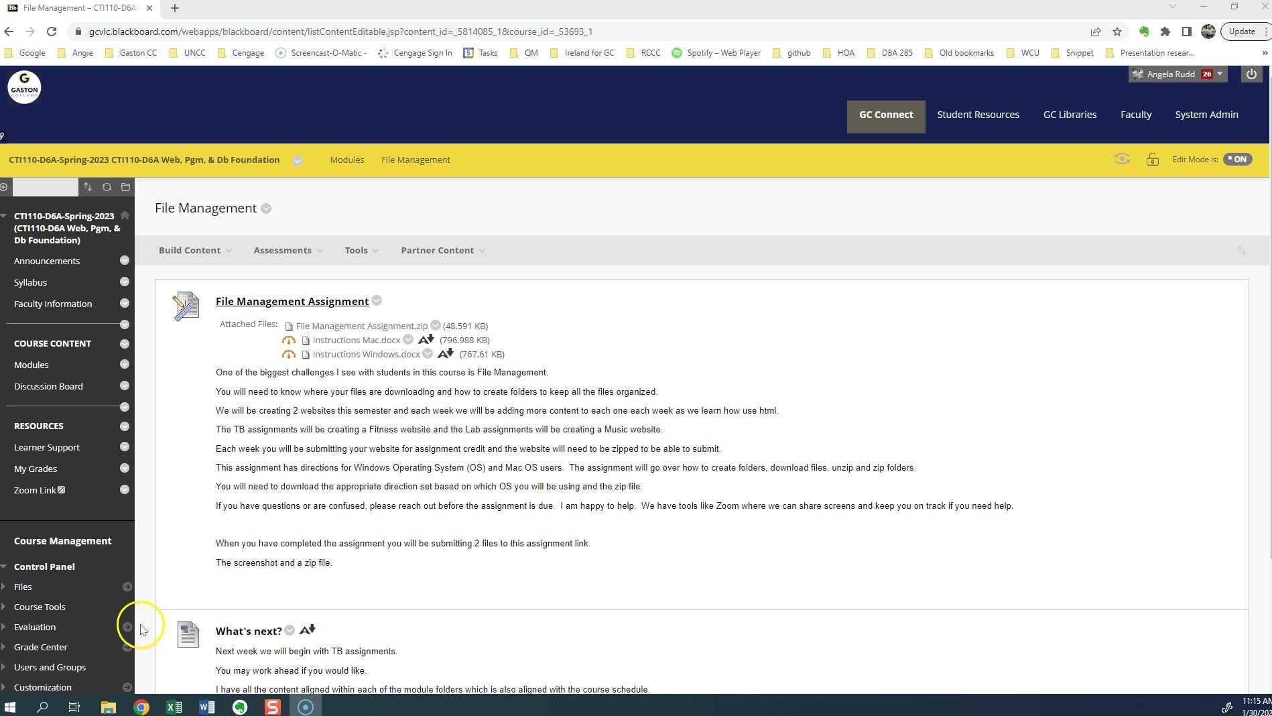This screenshot has height=716, width=1272.
Task: Switch to the Student Resources tab
Action: pyautogui.click(x=978, y=114)
